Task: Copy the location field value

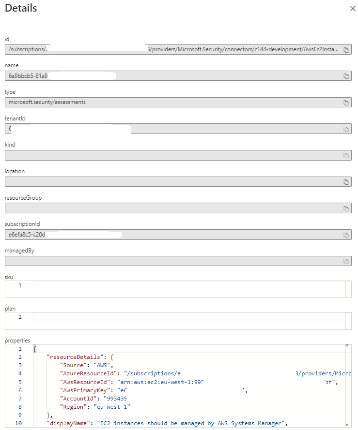Action: point(346,182)
